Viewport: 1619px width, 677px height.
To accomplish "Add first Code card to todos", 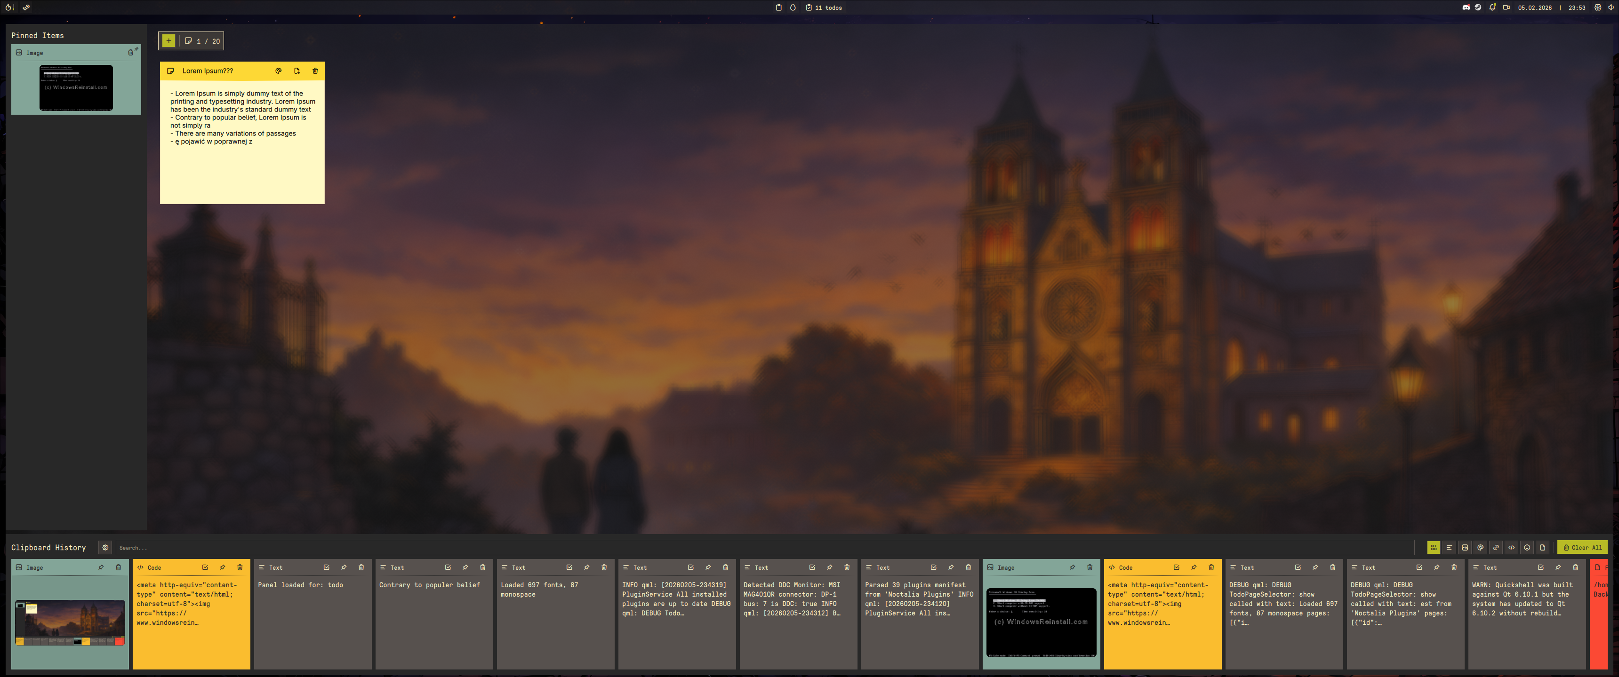I will coord(205,567).
